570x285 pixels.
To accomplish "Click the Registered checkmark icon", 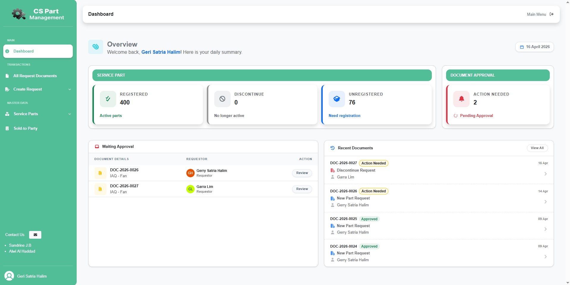I will [x=108, y=99].
